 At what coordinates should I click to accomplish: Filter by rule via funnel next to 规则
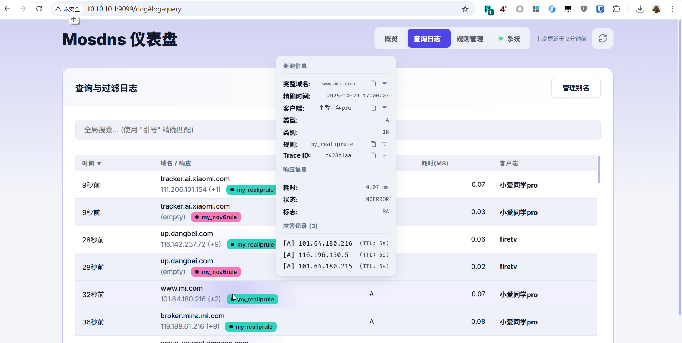click(x=385, y=144)
